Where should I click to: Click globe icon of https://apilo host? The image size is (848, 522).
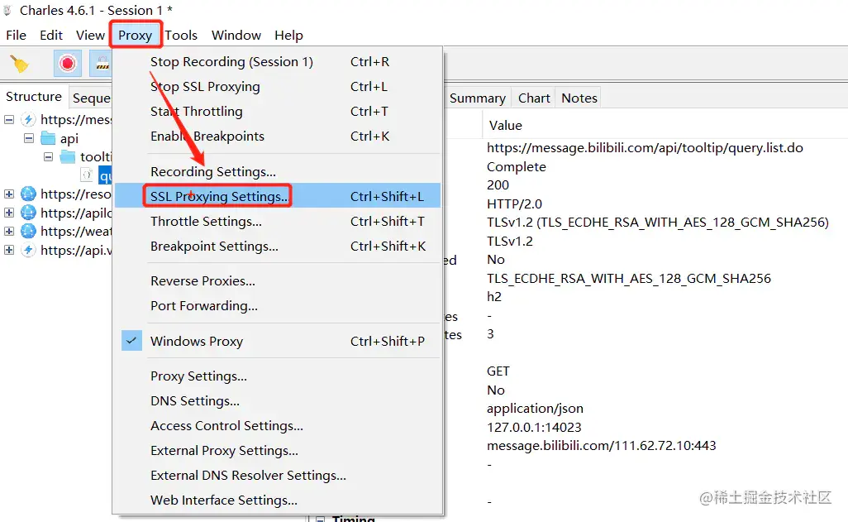28,213
